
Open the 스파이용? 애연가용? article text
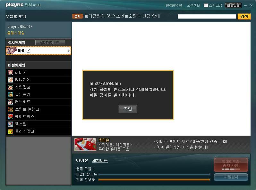[x=115, y=147]
